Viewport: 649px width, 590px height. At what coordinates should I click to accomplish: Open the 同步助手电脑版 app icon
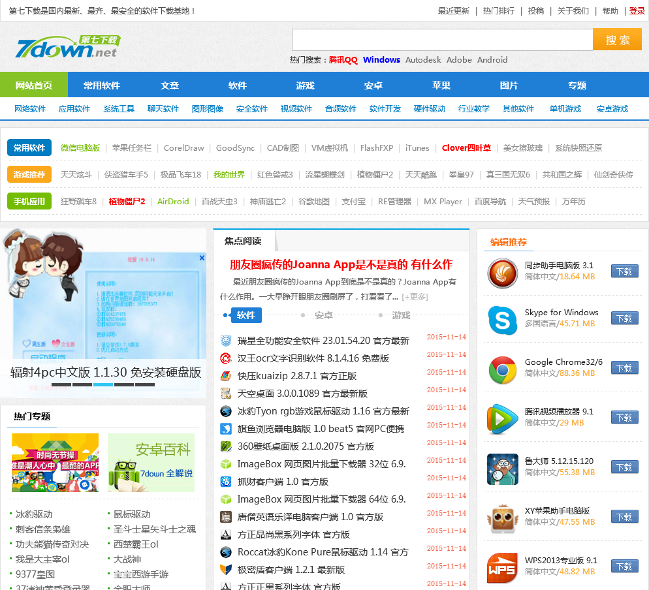pos(503,273)
